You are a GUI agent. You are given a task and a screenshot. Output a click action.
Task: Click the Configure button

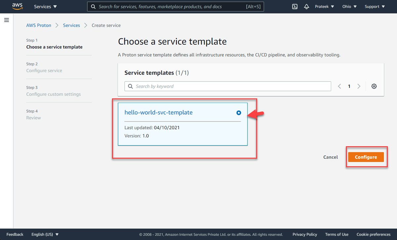[366, 157]
